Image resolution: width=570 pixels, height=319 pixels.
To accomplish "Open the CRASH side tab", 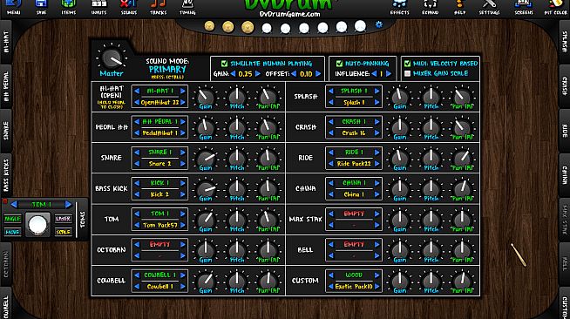I will [x=565, y=86].
